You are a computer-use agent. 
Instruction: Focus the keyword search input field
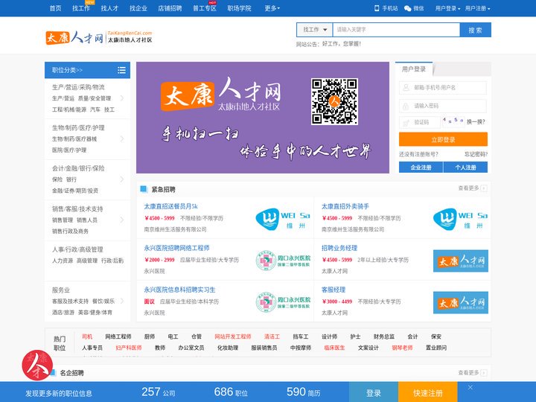click(x=396, y=30)
